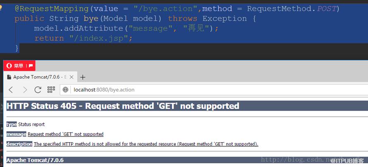The width and height of the screenshot is (368, 167).
Task: Click the RequestMethod.POST constant
Action: (292, 9)
